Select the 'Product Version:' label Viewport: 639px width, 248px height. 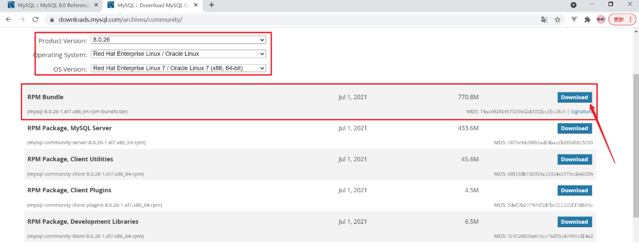tap(63, 41)
